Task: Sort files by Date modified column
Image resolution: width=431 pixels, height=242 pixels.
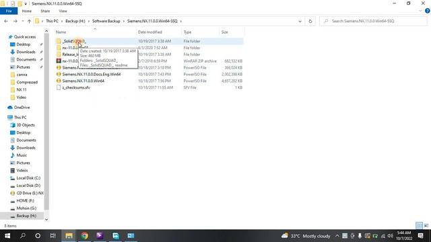Action: [150, 32]
